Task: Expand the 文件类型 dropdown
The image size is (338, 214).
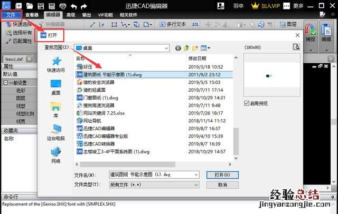Action: 196,184
